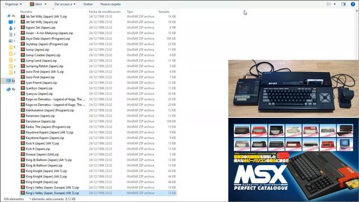Screen dimensions: 359x202
Task: Click the icon of Jumping Rabbit (Japan).zip
Action: pos(22,66)
